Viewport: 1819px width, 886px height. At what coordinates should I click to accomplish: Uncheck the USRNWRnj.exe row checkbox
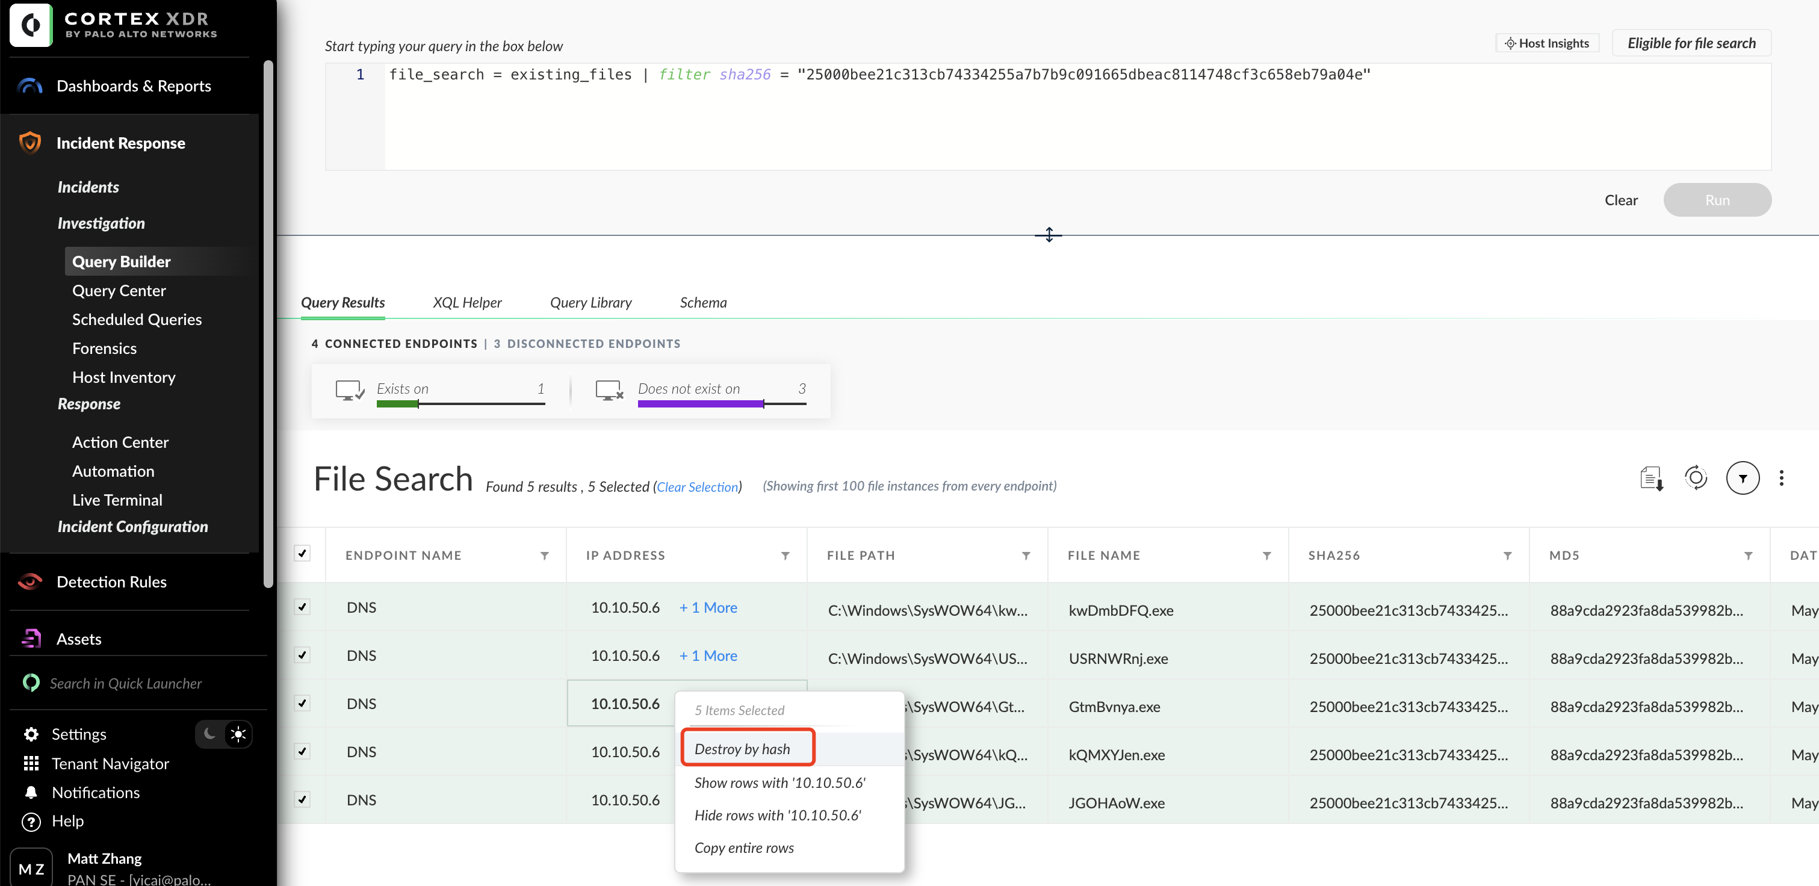coord(302,655)
